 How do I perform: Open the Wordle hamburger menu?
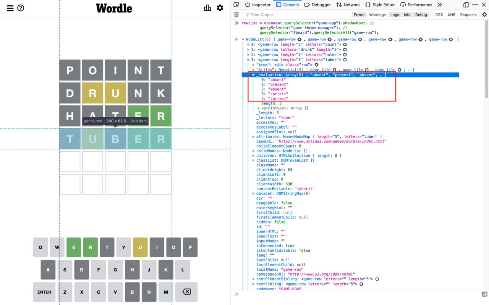coord(10,8)
